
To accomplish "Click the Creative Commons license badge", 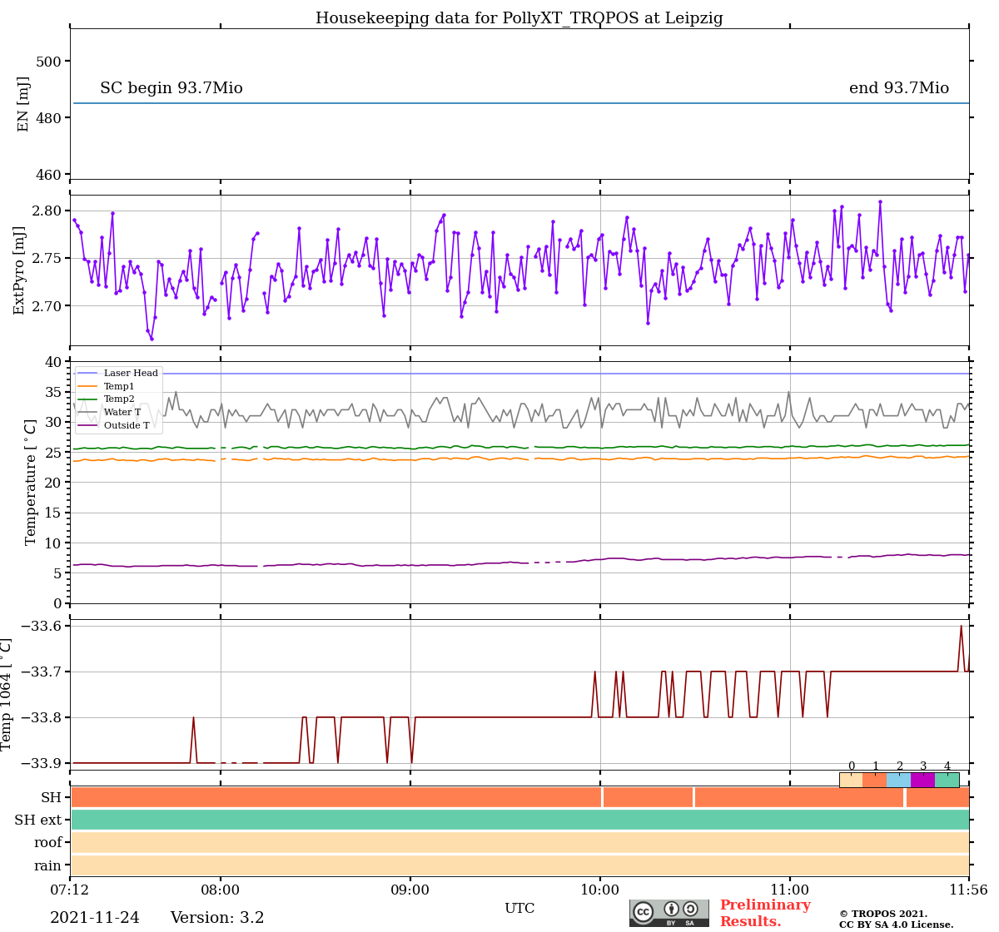I will [669, 913].
